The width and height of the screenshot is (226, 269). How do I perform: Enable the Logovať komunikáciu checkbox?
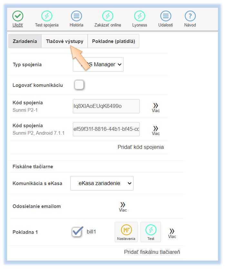tap(79, 85)
